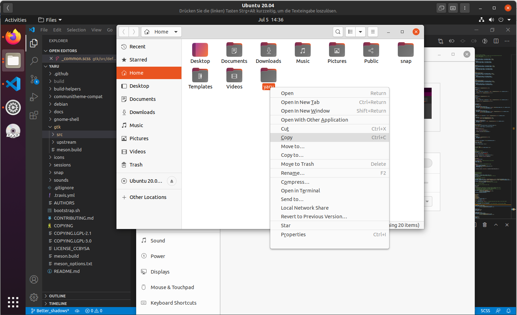Image resolution: width=517 pixels, height=315 pixels.
Task: Go forward in Files navigation
Action: pyautogui.click(x=134, y=32)
